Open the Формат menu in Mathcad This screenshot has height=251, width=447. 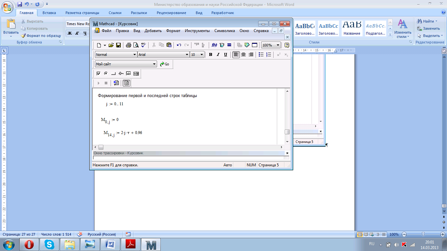coord(173,31)
